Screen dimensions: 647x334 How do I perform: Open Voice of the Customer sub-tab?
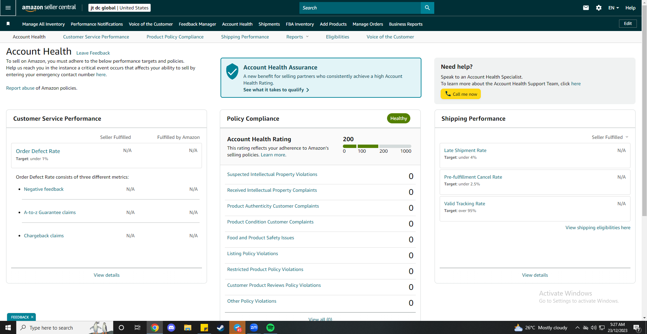(390, 37)
